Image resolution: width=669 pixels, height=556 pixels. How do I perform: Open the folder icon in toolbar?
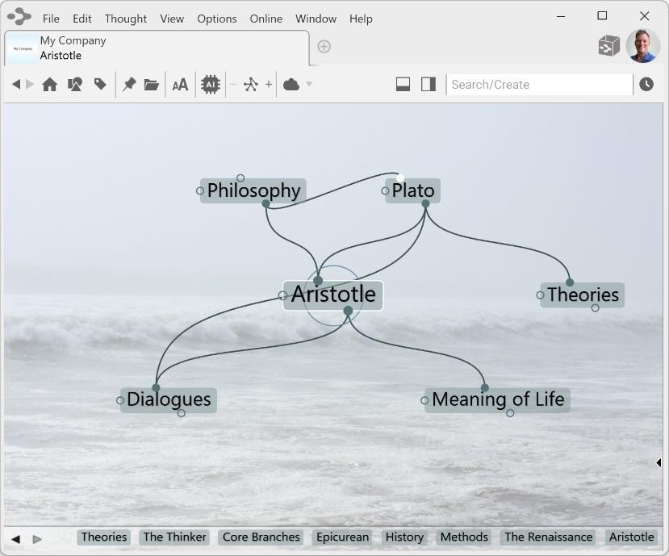[x=151, y=85]
